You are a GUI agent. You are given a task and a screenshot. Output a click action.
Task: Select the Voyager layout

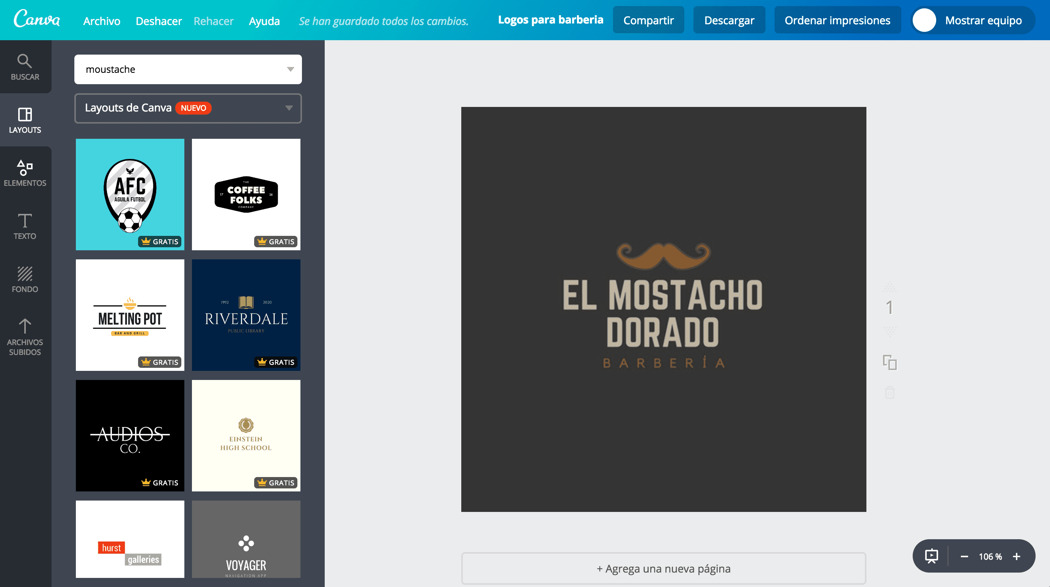point(246,539)
